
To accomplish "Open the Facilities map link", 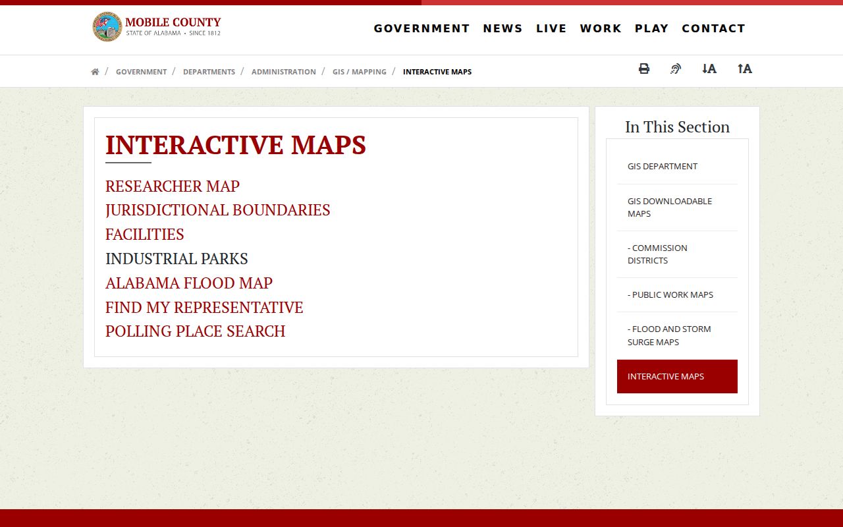I will point(144,235).
